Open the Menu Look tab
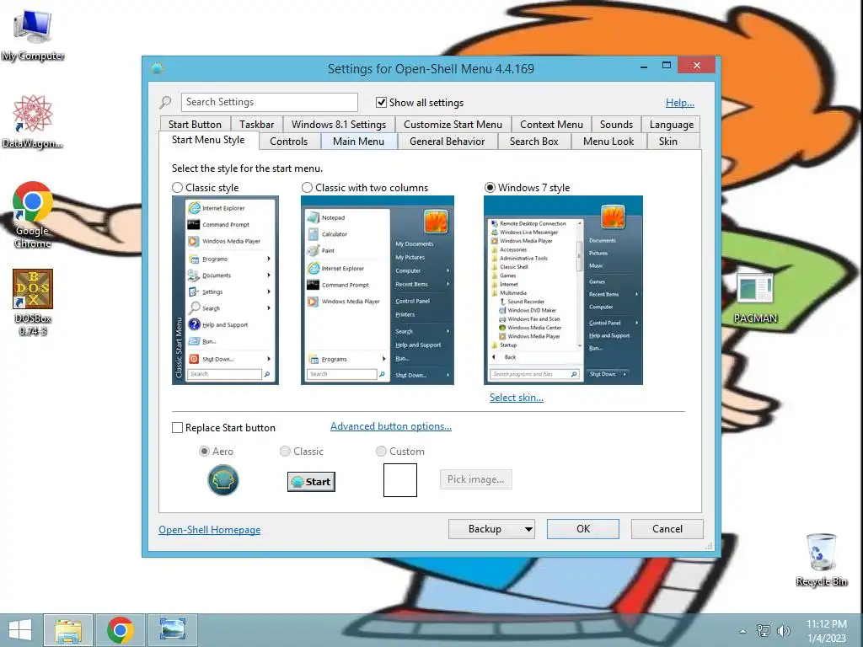Viewport: 863px width, 647px height. 608,142
